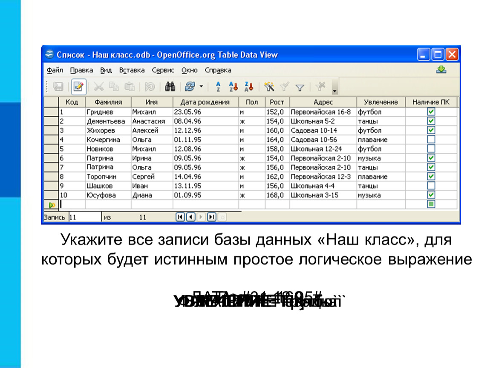This screenshot has height=368, width=490.
Task: Click the Paste clipboard icon
Action: click(130, 86)
